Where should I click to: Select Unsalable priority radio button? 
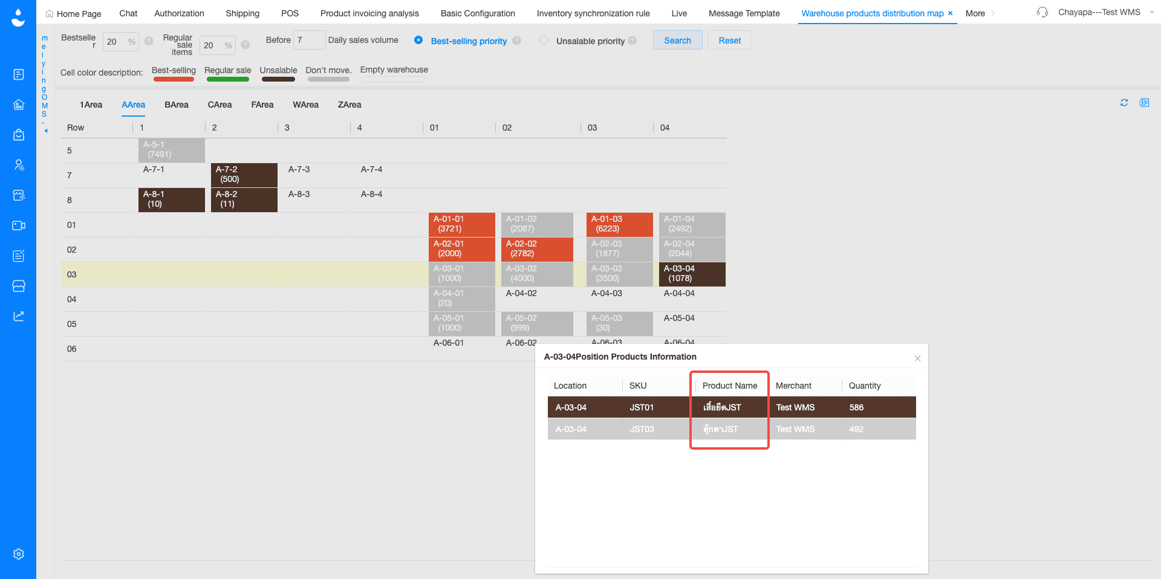[x=544, y=40]
